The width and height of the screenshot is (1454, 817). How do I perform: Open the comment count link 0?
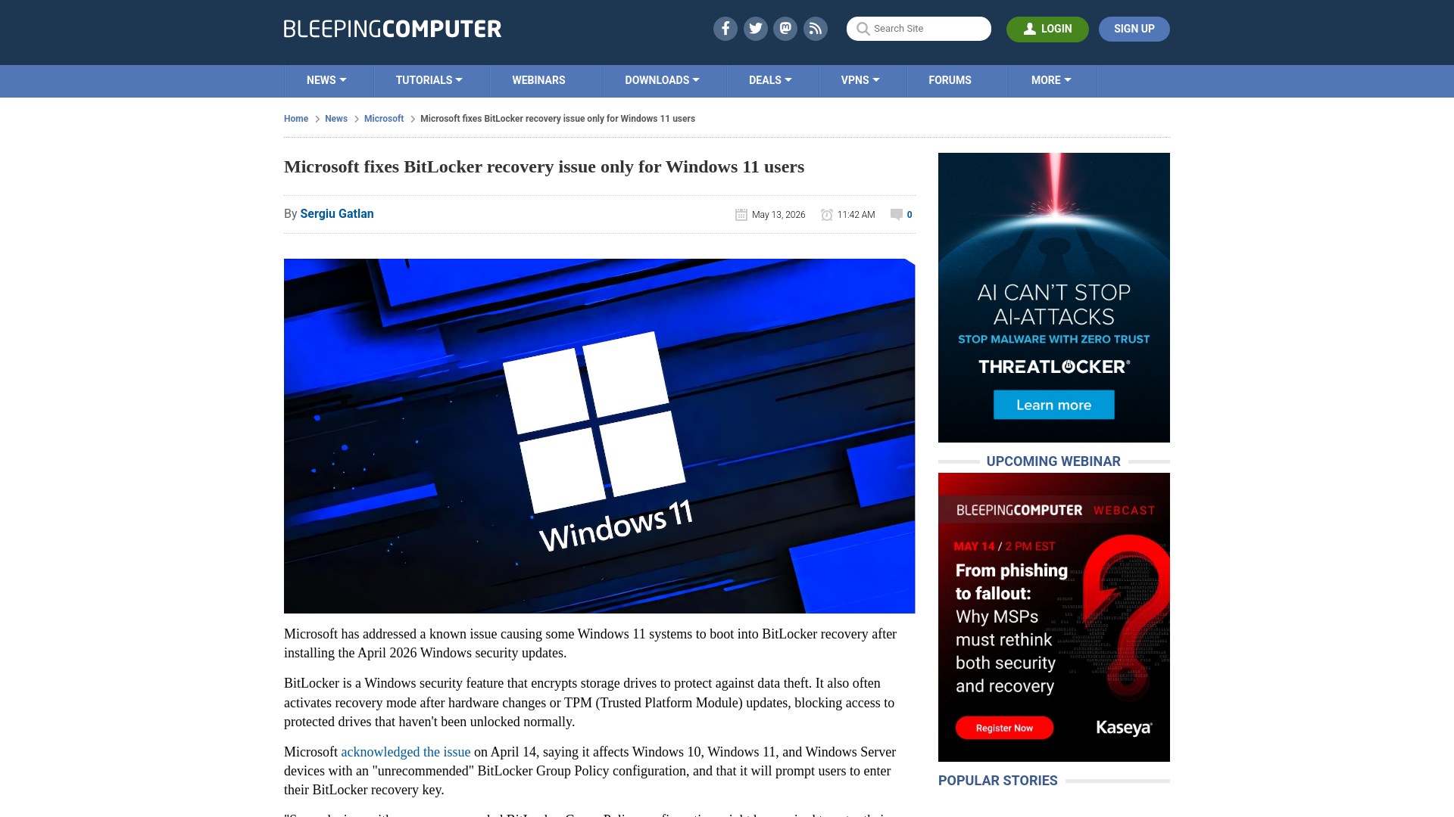pos(910,215)
